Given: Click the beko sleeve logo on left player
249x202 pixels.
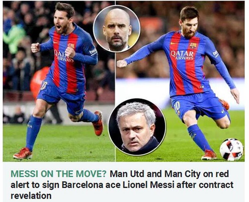Looking at the screenshot, I should [x=93, y=52].
